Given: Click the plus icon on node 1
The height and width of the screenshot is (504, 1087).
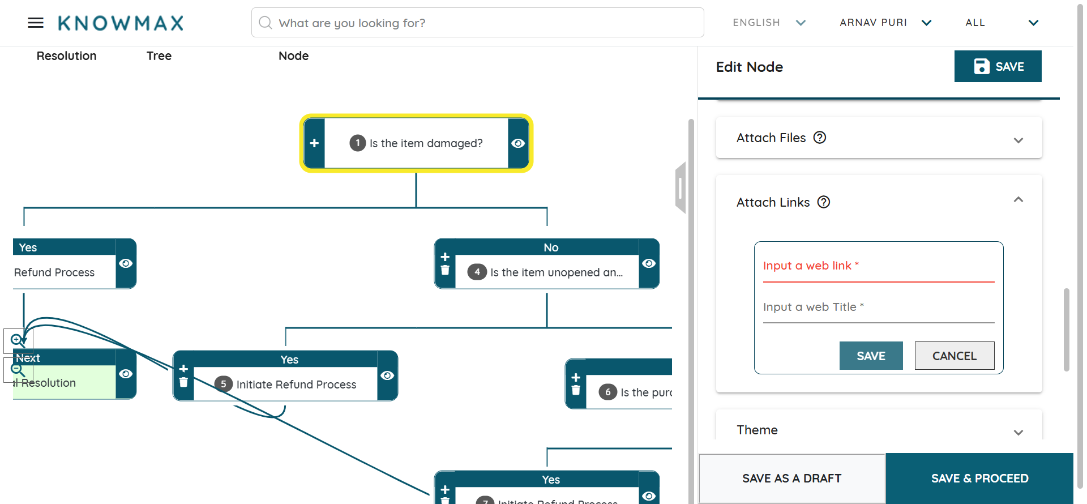Looking at the screenshot, I should point(314,143).
